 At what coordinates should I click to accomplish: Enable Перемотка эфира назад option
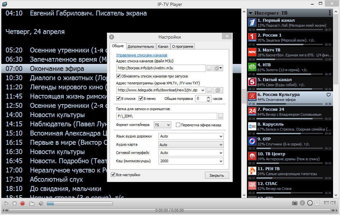(x=178, y=125)
